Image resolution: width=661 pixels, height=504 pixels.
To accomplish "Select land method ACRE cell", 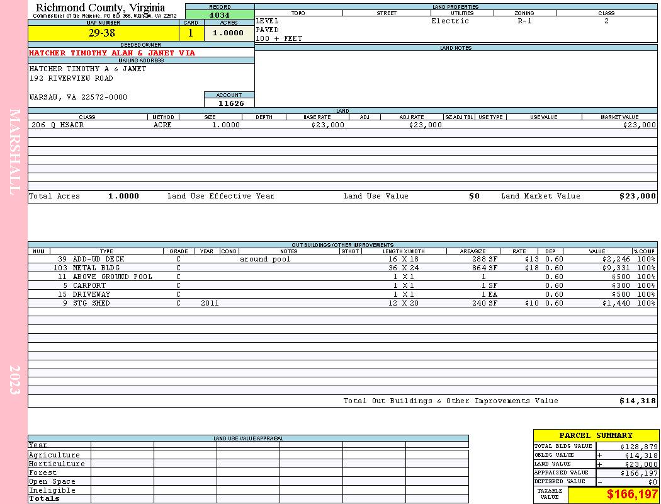I will pos(162,125).
